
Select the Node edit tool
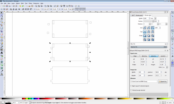click(2, 16)
